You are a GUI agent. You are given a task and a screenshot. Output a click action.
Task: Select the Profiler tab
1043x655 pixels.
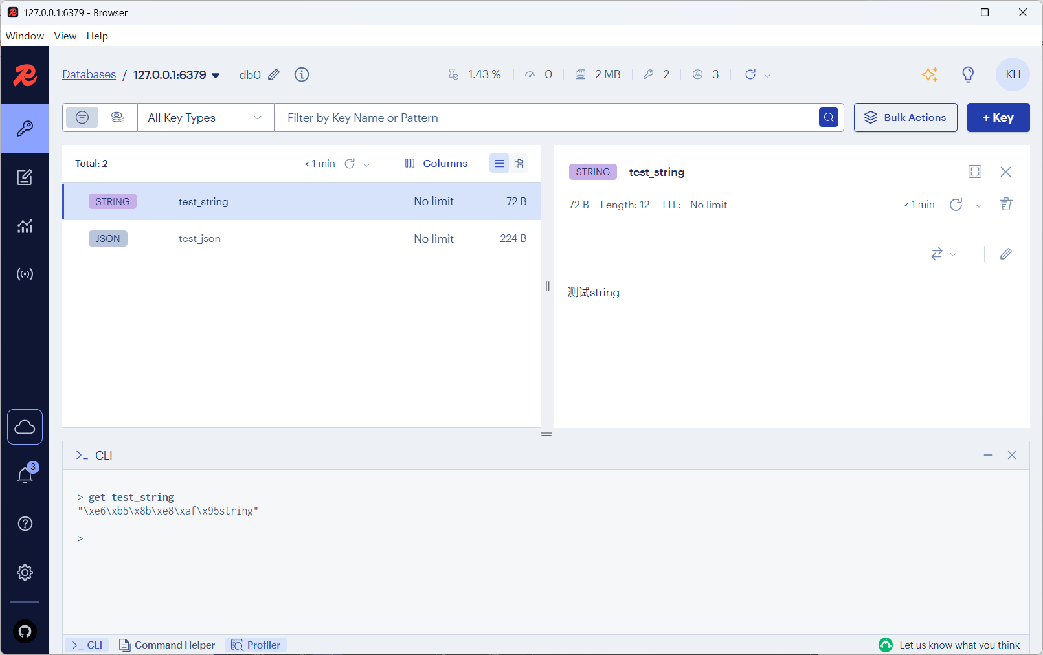(x=256, y=645)
